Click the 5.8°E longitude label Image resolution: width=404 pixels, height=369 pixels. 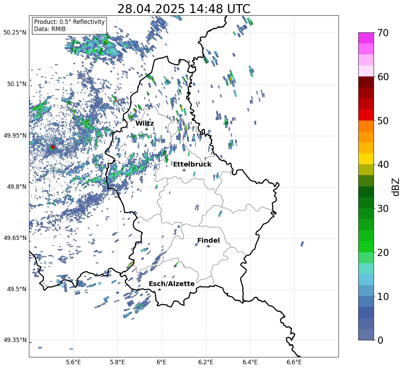(x=117, y=362)
